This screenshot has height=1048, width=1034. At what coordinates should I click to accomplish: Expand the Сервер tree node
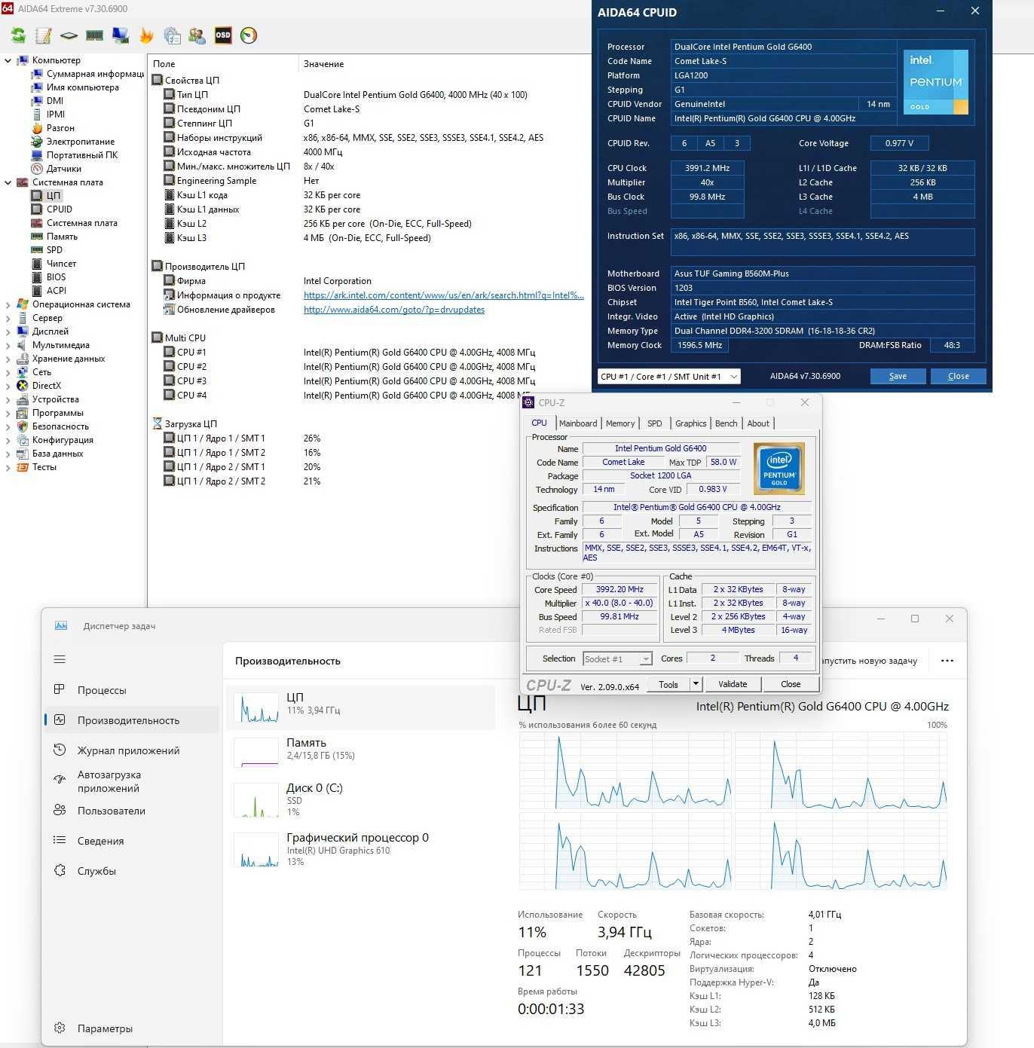pos(8,318)
